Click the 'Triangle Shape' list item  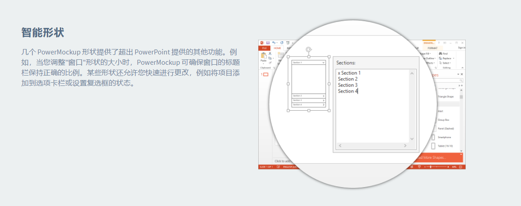[x=445, y=97]
